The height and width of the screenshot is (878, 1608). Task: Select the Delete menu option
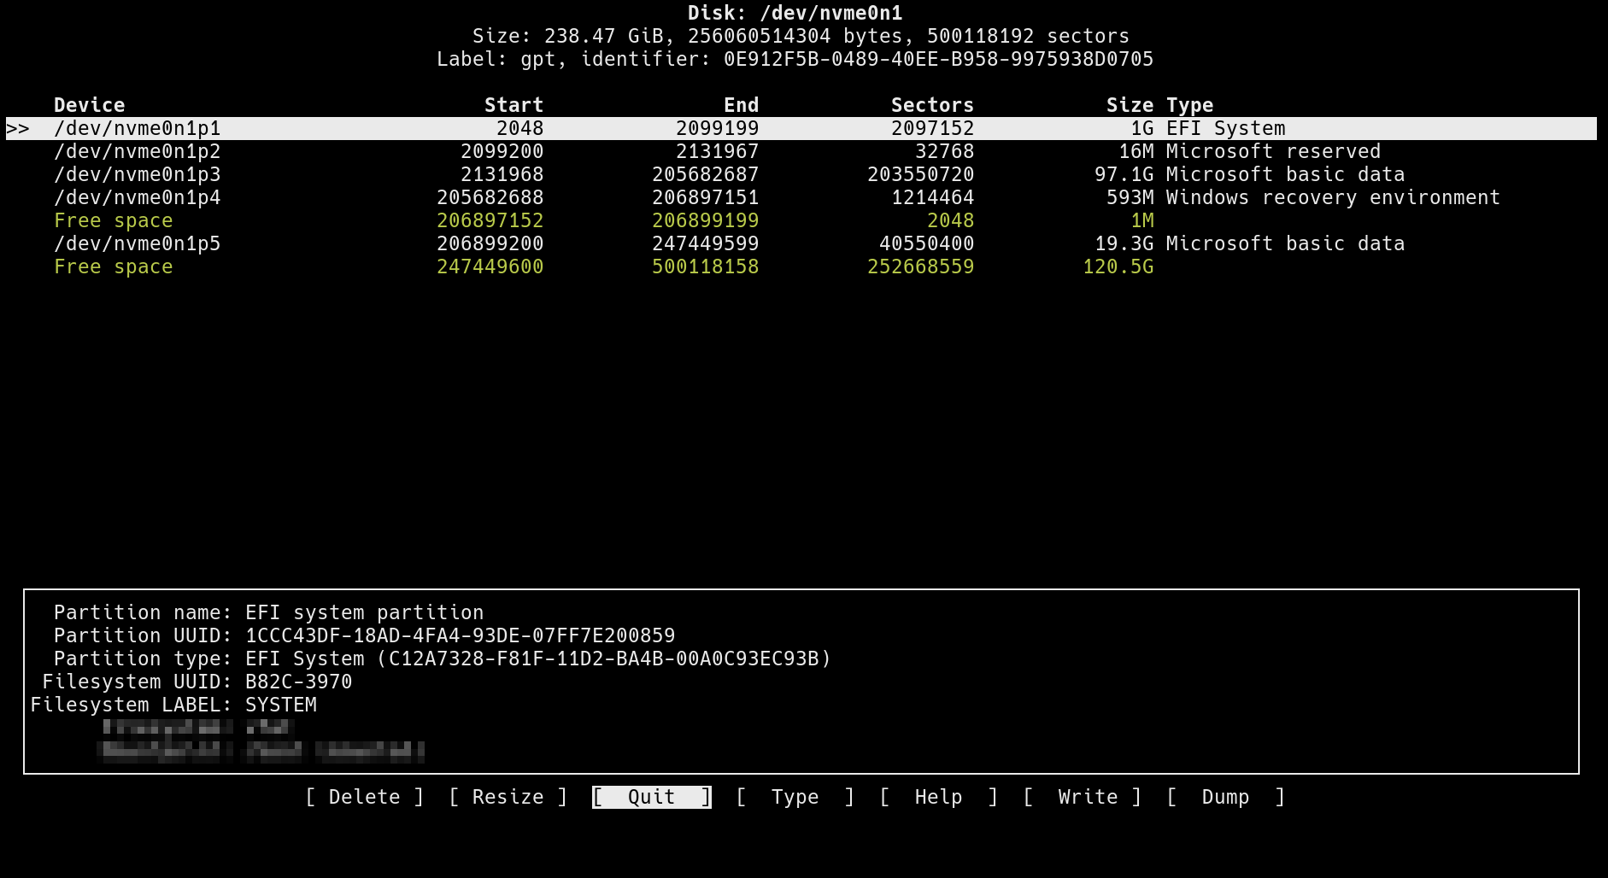[364, 797]
